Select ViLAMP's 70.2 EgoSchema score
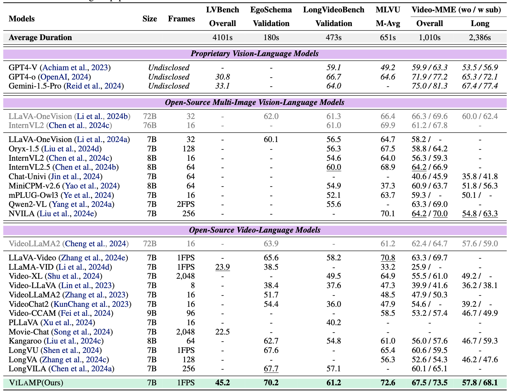509x391 pixels. (271, 383)
